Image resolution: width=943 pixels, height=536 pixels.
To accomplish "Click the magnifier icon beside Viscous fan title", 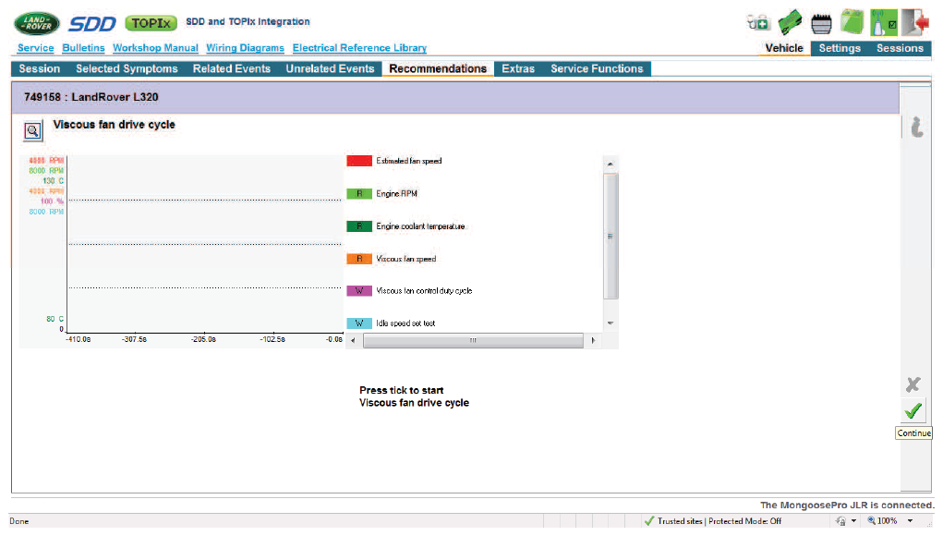I will [x=33, y=130].
